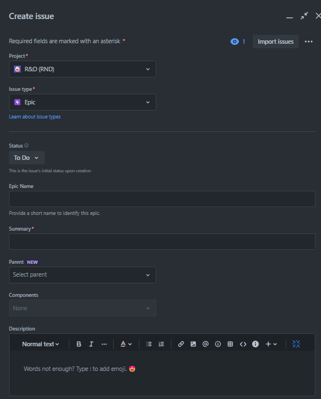Open the To Do status dropdown

(27, 158)
